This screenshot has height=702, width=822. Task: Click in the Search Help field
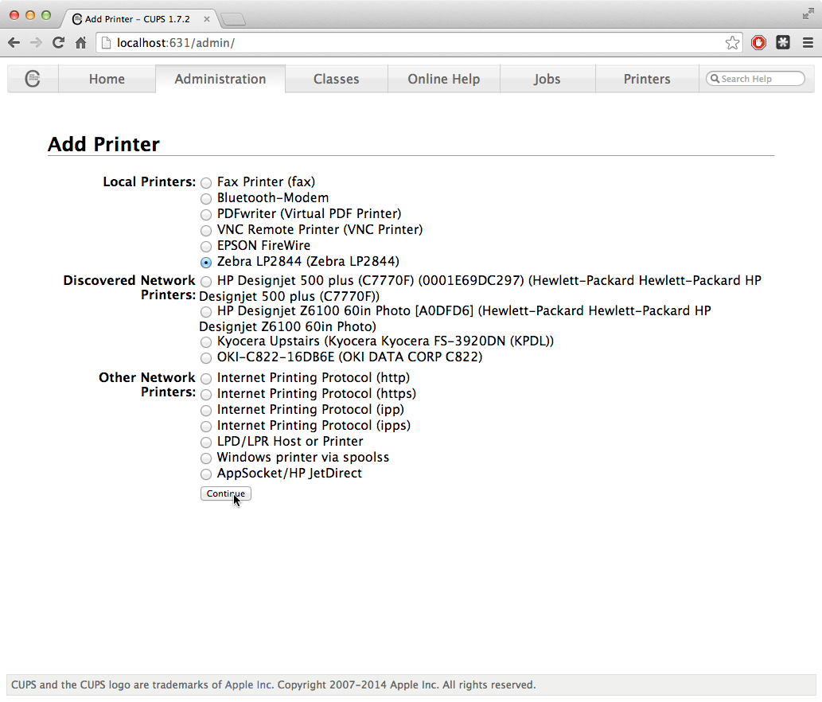tap(755, 79)
